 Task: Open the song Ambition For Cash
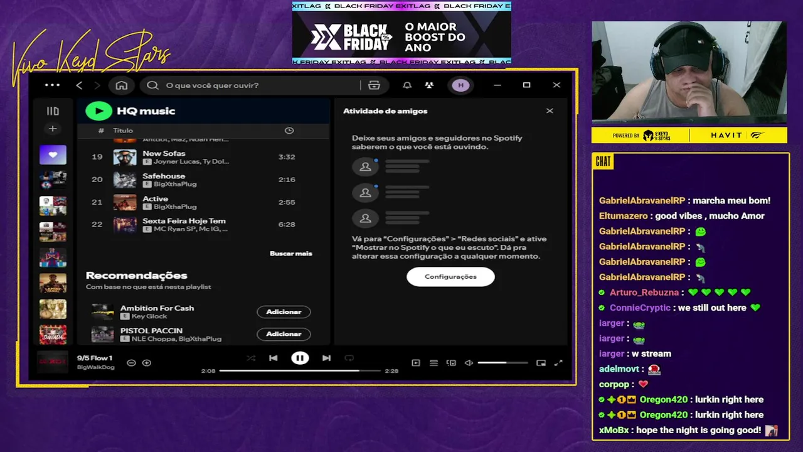pyautogui.click(x=157, y=308)
